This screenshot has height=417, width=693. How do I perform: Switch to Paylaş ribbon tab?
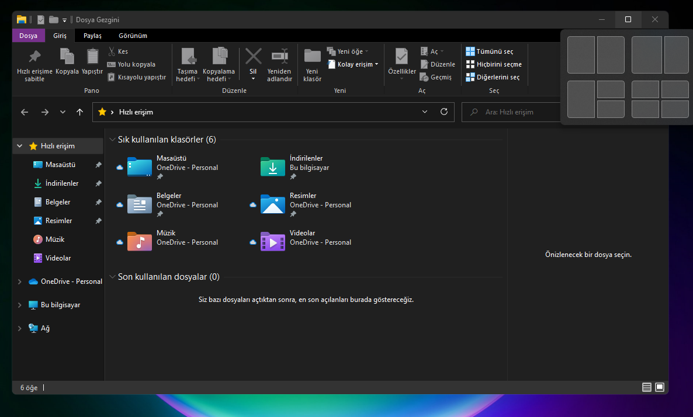tap(92, 36)
